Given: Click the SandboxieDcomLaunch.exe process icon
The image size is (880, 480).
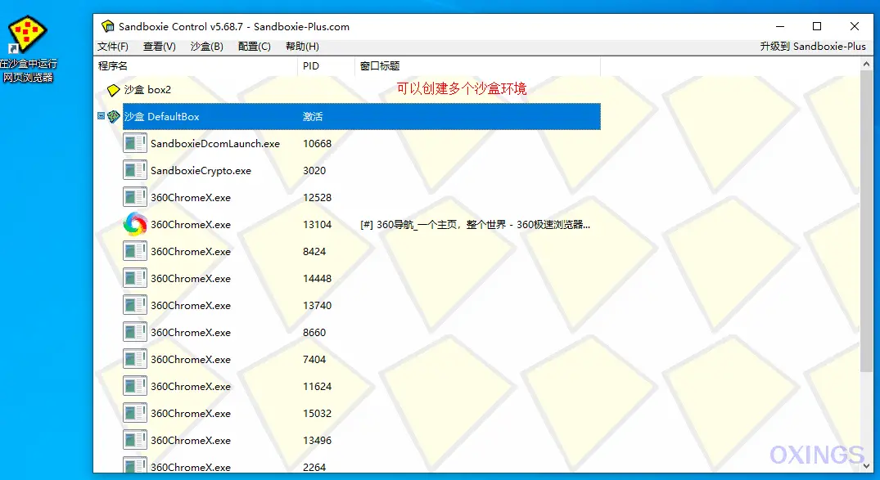Looking at the screenshot, I should coord(135,144).
